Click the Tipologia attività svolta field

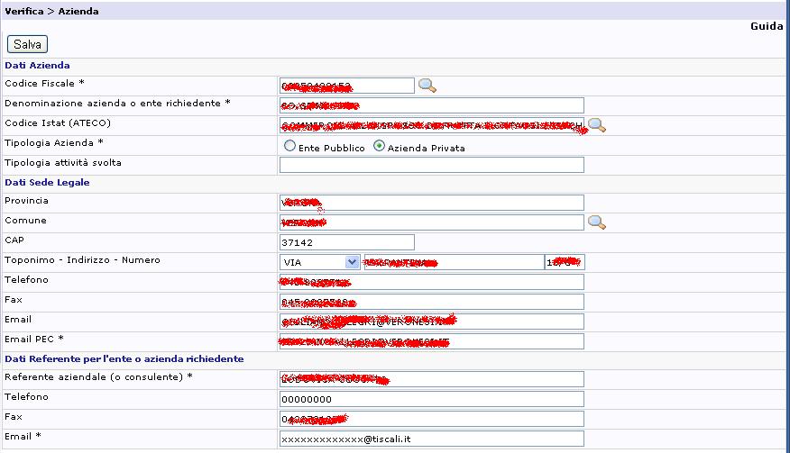tap(431, 165)
